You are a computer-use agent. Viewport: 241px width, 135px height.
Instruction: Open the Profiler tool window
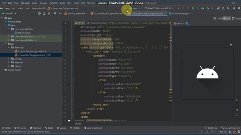[75, 128]
